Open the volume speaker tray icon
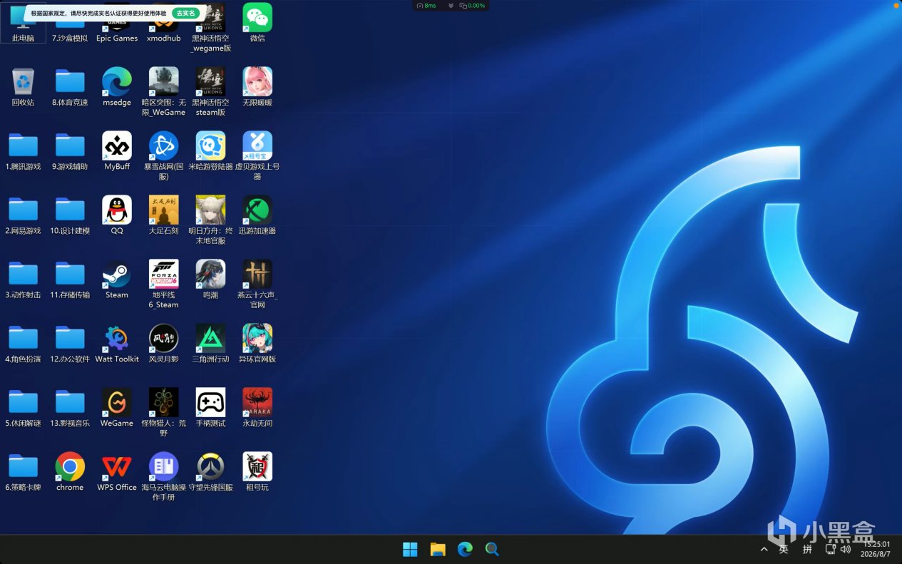Viewport: 902px width, 564px height. (846, 549)
